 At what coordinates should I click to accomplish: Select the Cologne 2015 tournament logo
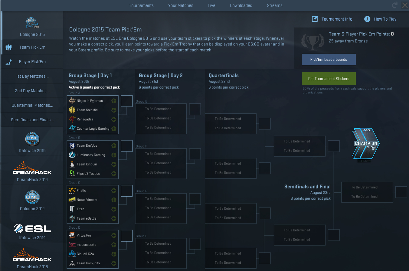coord(32,23)
